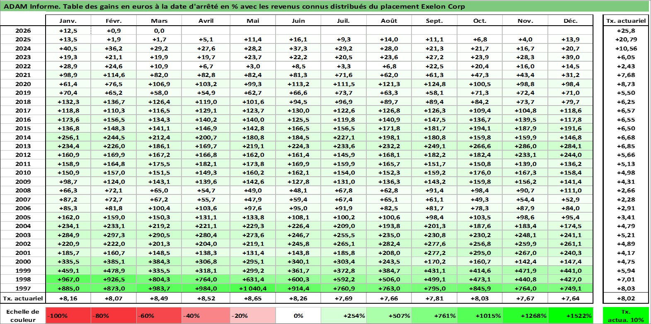Select the 2008 year row label
Image resolution: width=651 pixels, height=324 pixels.
[23, 190]
